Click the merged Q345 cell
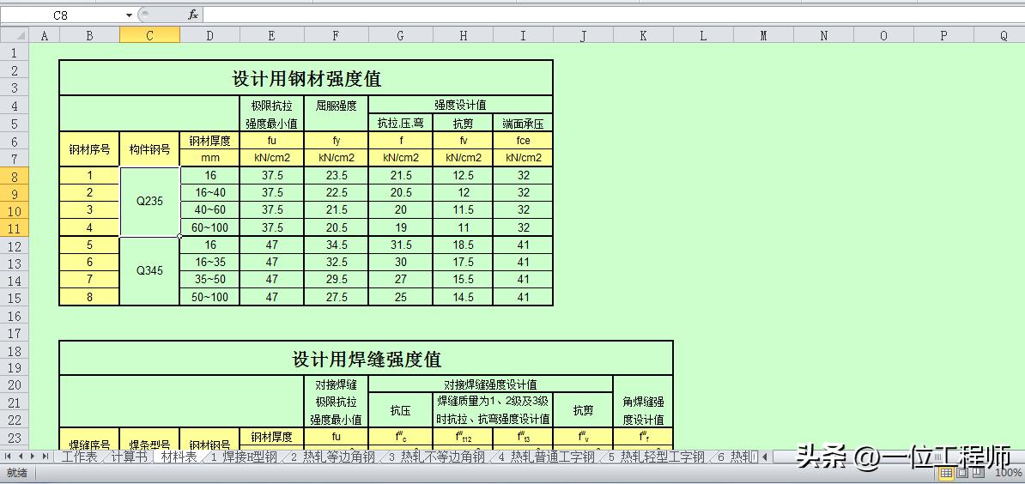 pos(149,271)
